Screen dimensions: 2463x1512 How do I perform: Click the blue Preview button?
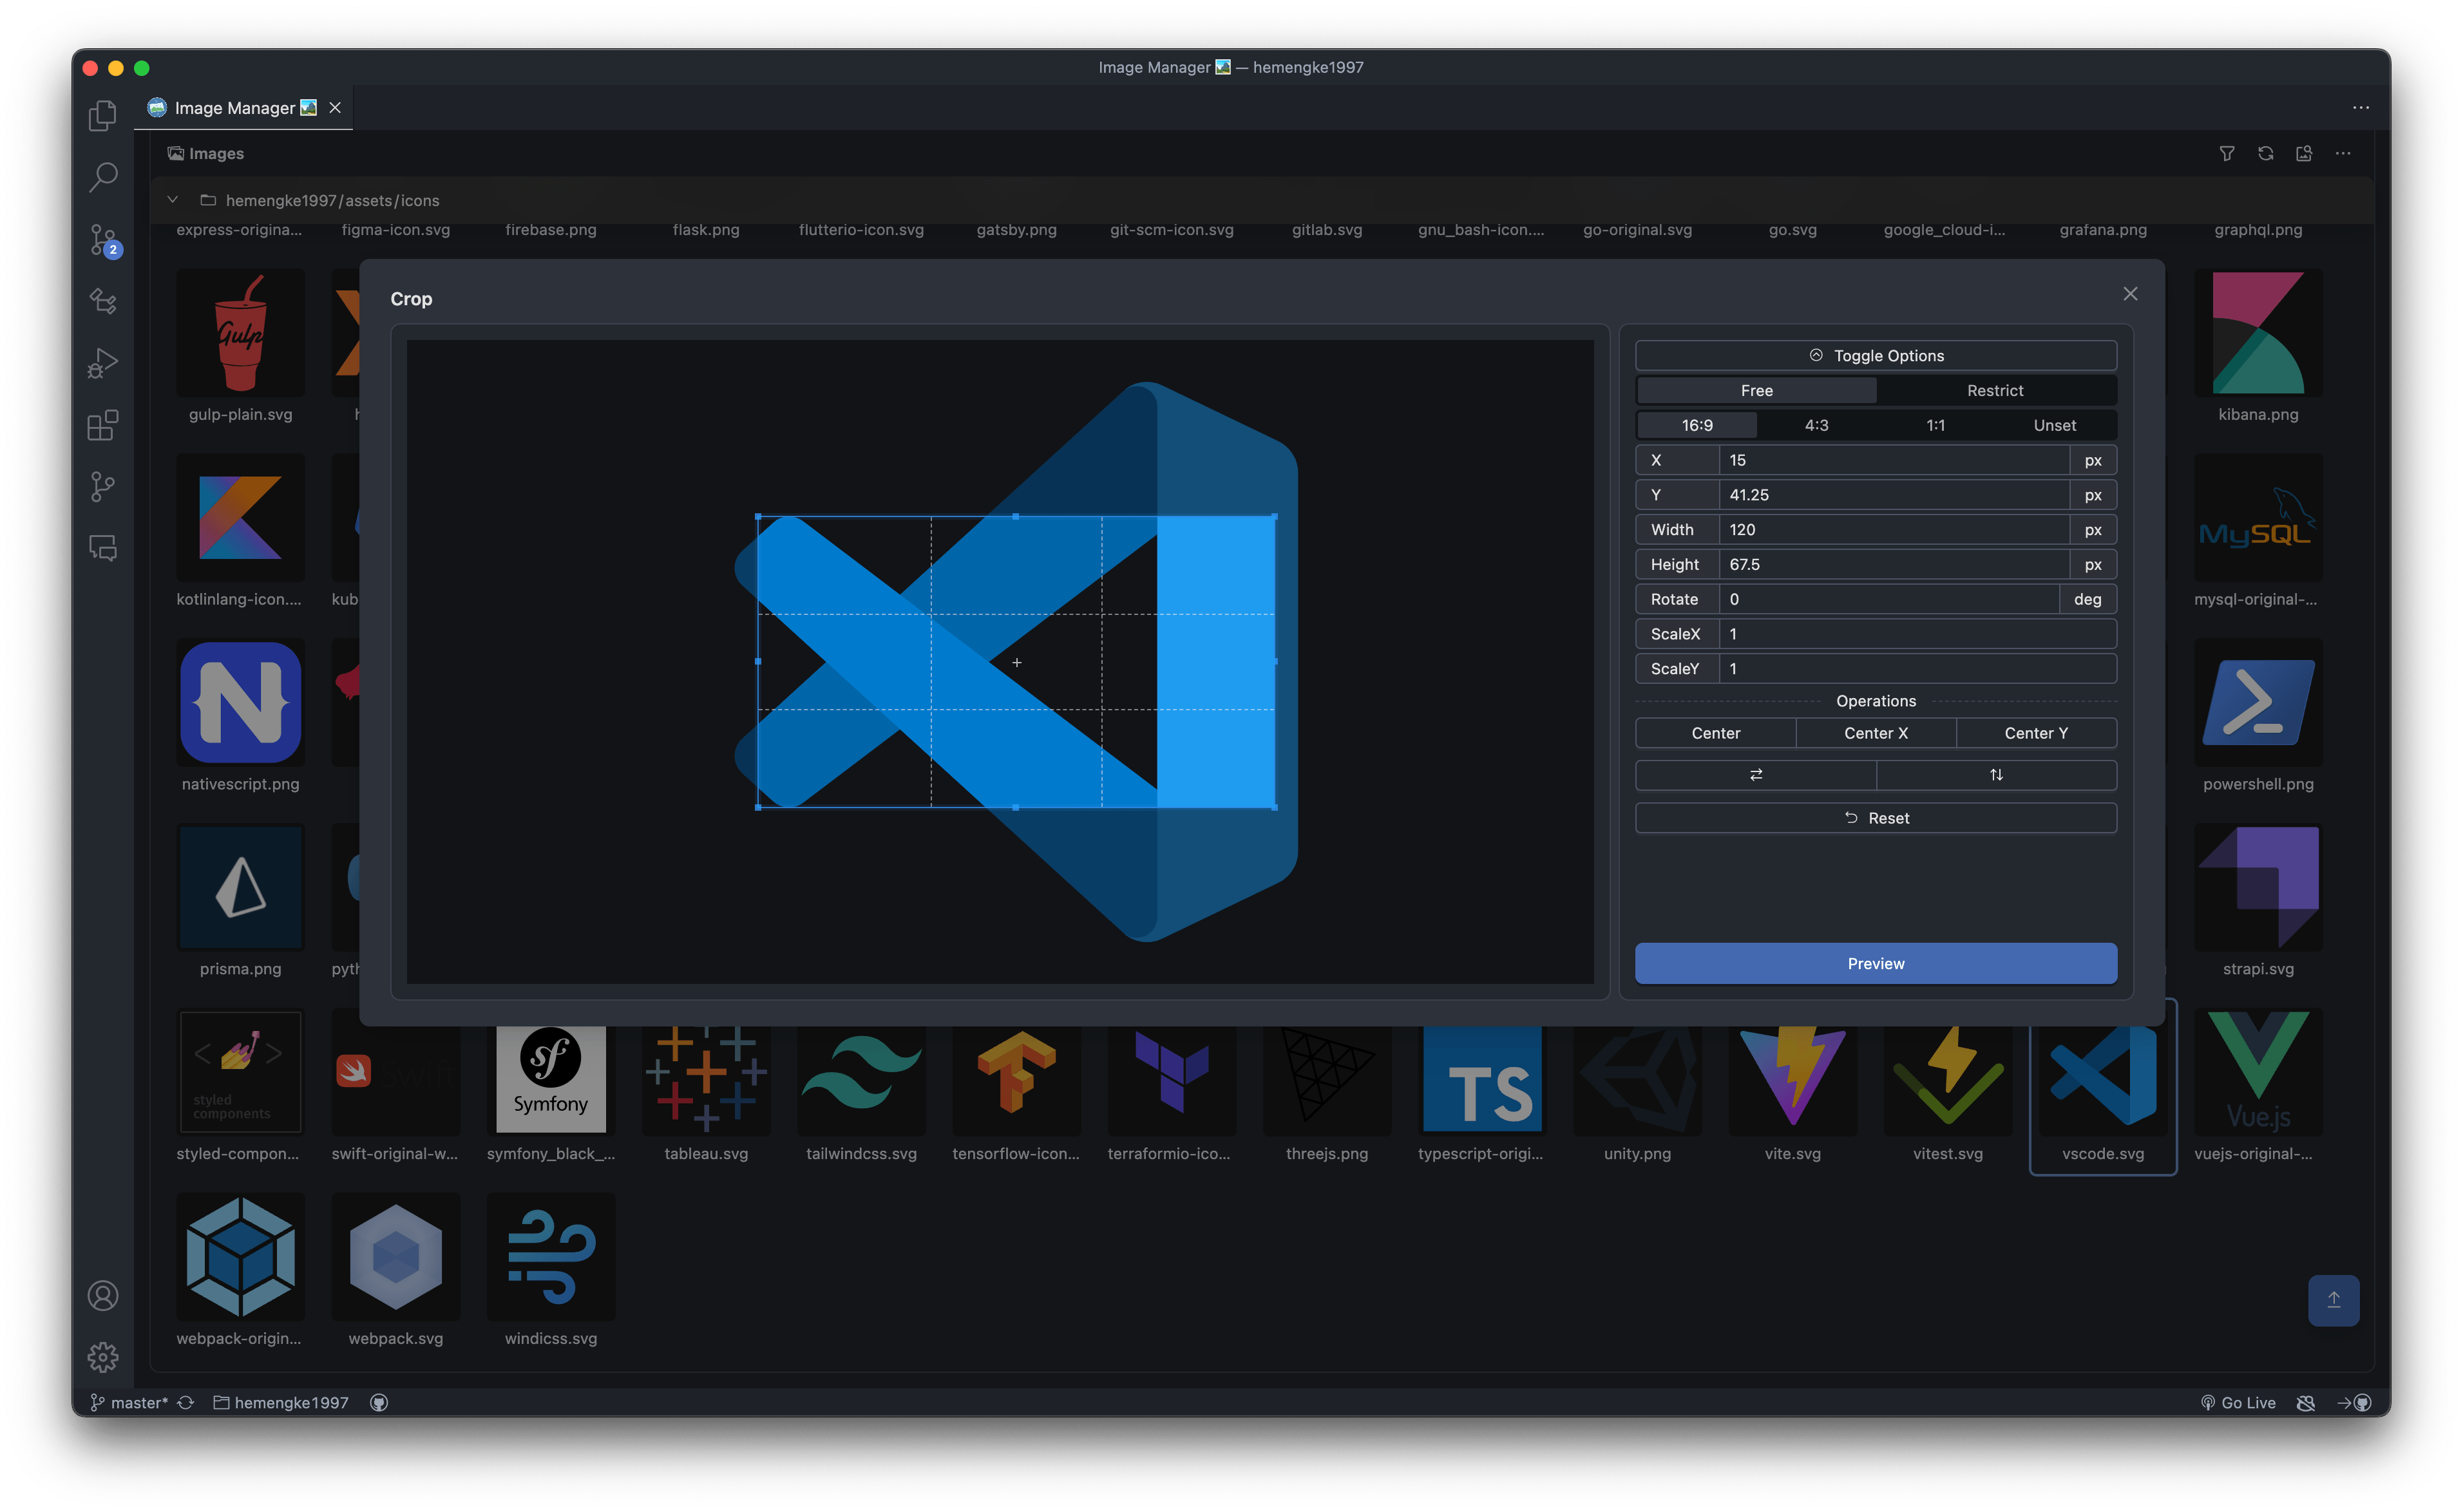coord(1875,963)
